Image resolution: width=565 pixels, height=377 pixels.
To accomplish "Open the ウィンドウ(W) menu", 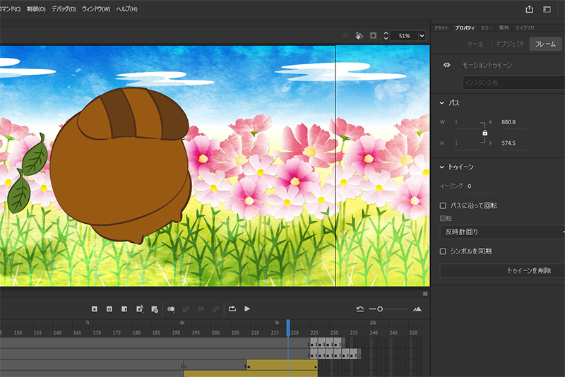I will [x=96, y=9].
